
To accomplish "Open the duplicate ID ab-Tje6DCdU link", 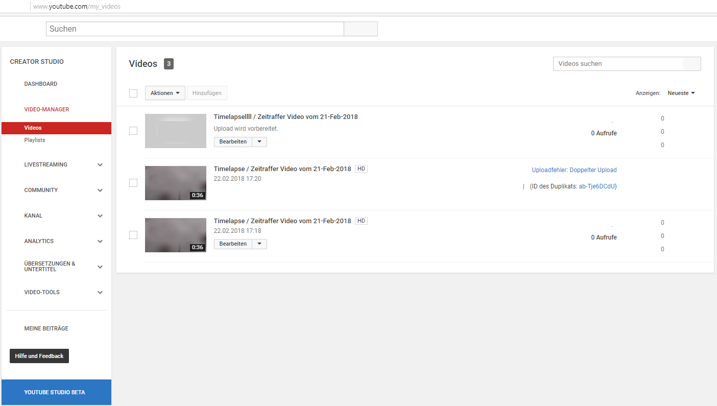I will tap(597, 186).
